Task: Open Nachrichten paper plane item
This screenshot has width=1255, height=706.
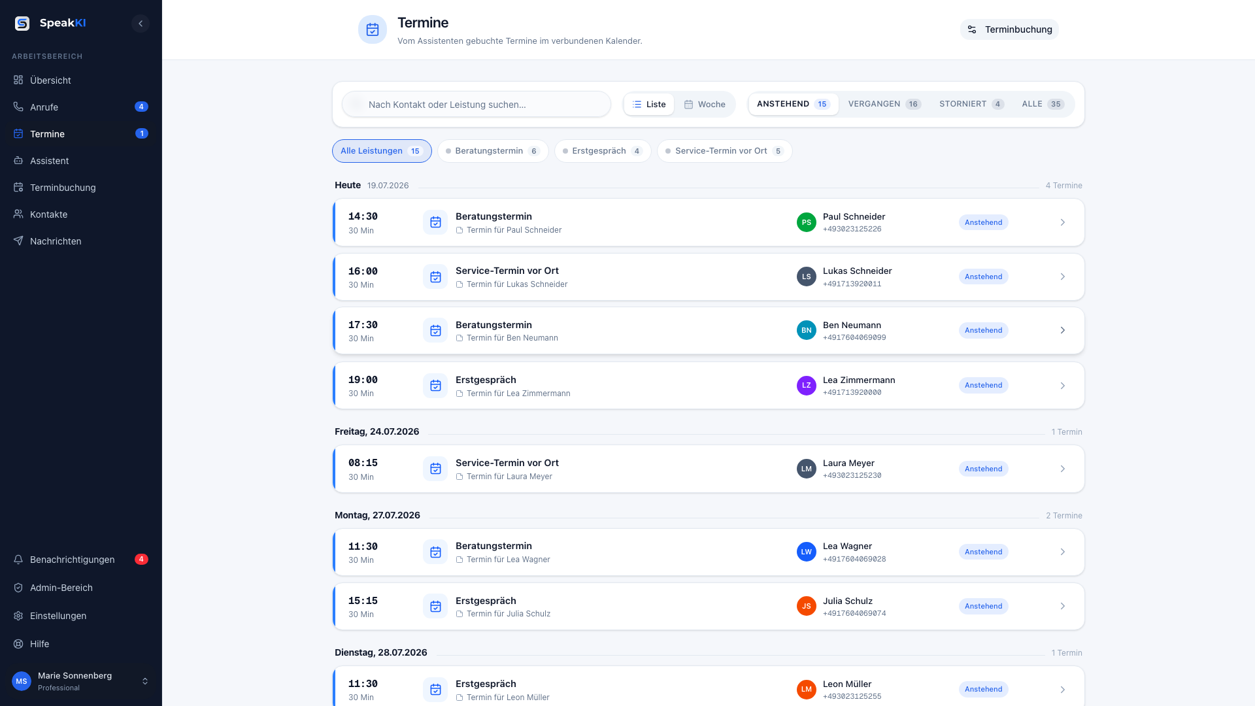Action: pos(81,241)
